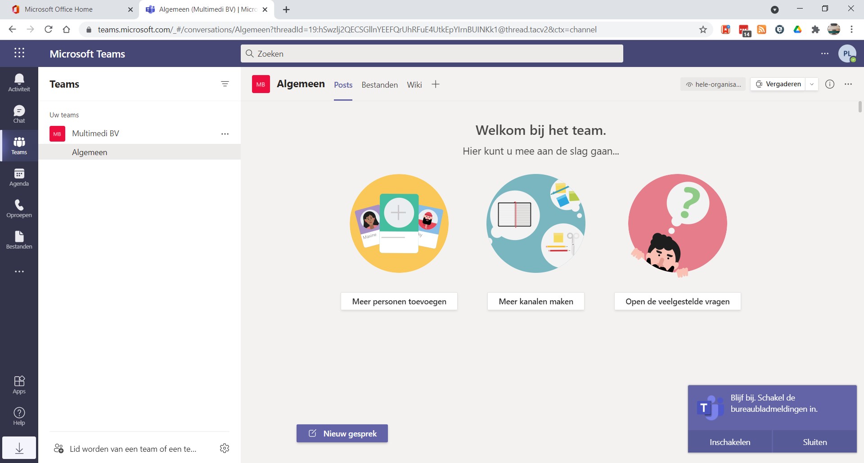864x463 pixels.
Task: Click the Multimedi BV team avatar
Action: pyautogui.click(x=57, y=134)
